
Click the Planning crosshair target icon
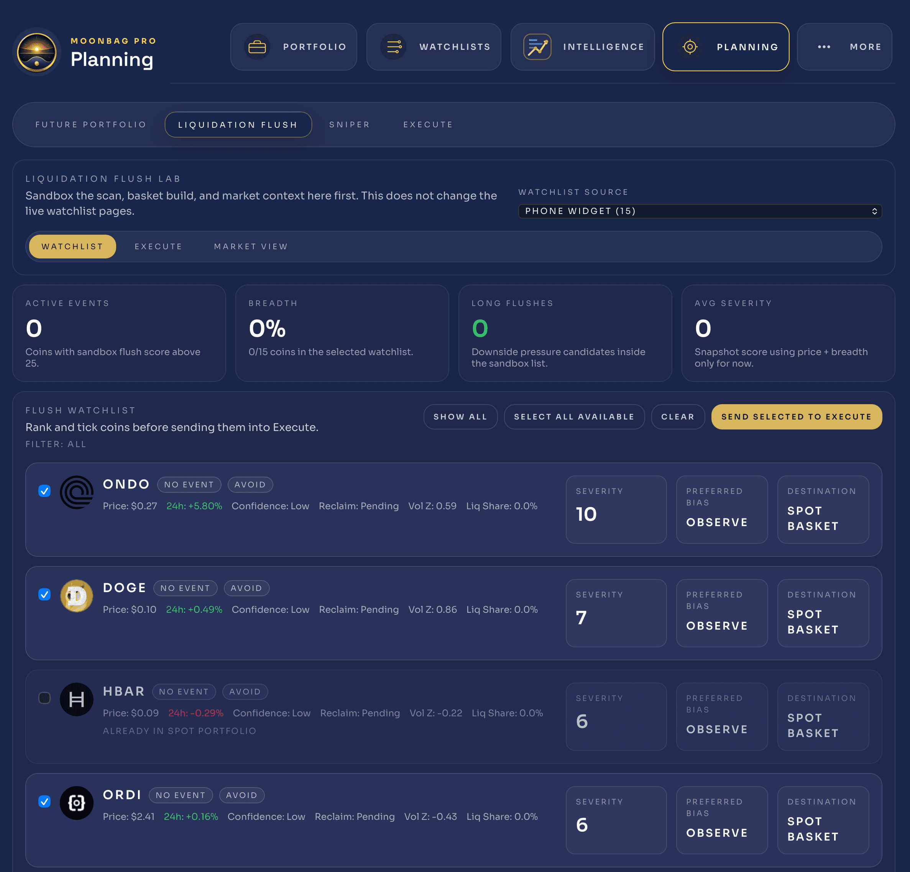[690, 47]
